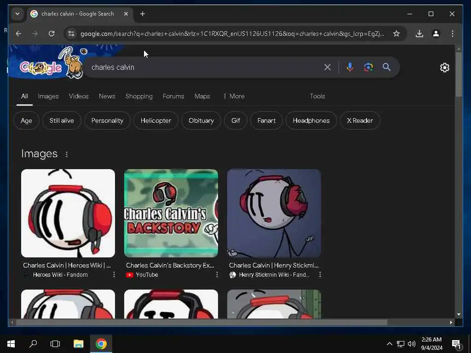
Task: Switch to the Maps search tab
Action: [202, 96]
